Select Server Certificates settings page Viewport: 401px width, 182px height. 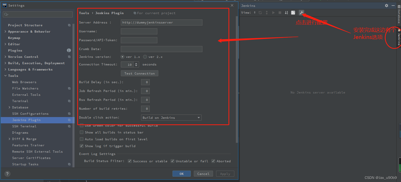click(31, 158)
